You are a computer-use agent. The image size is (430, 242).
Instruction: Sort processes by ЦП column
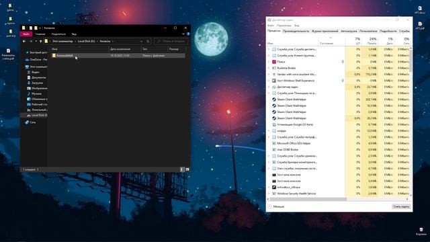point(353,41)
